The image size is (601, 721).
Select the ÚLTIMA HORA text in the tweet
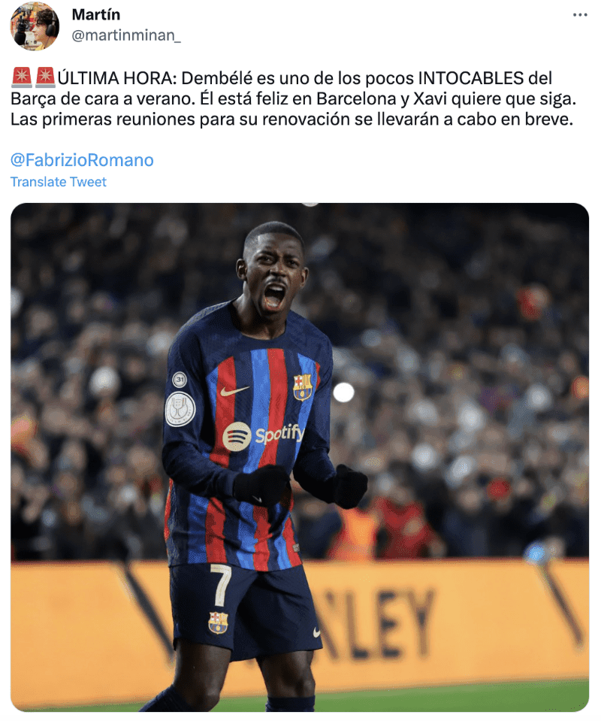116,78
